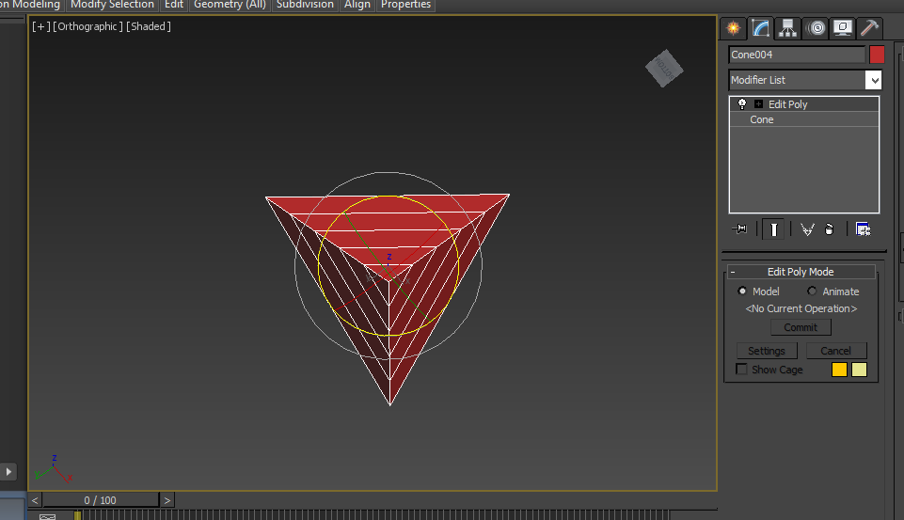Click Make Unique icon below the stack
This screenshot has height=520, width=904.
point(807,229)
